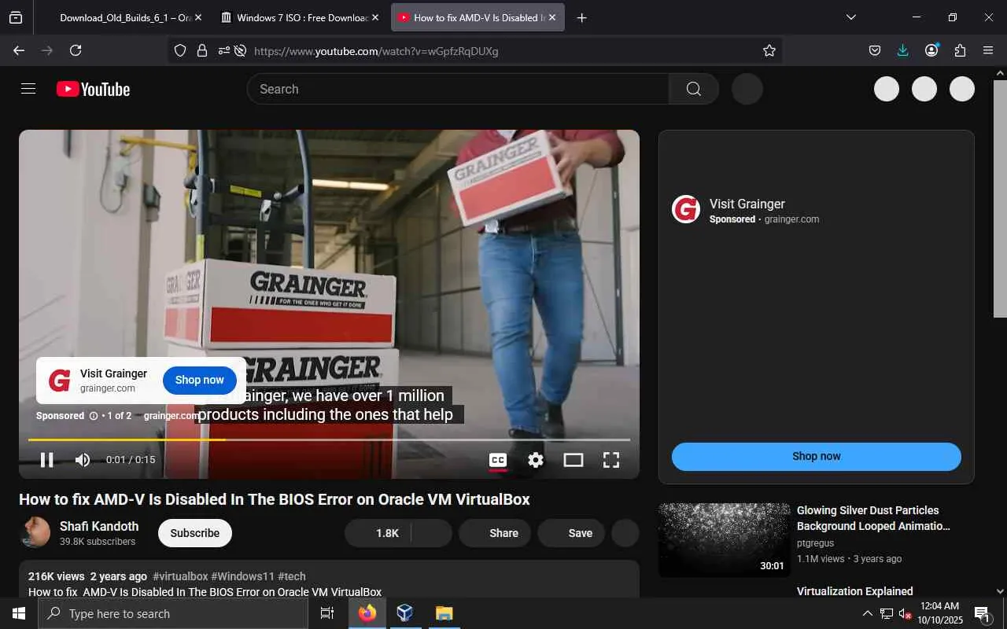Screen dimensions: 1007x629
Task: Go back to the previous page
Action: click(x=19, y=50)
